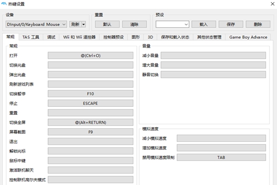Click the 刷新游戏列表 hotkey field

pos(90,84)
